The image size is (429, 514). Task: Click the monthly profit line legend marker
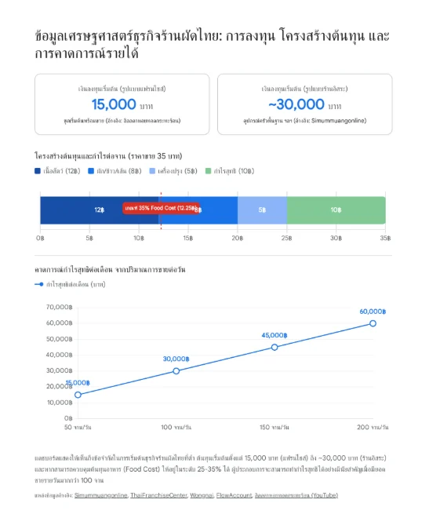[x=39, y=284]
